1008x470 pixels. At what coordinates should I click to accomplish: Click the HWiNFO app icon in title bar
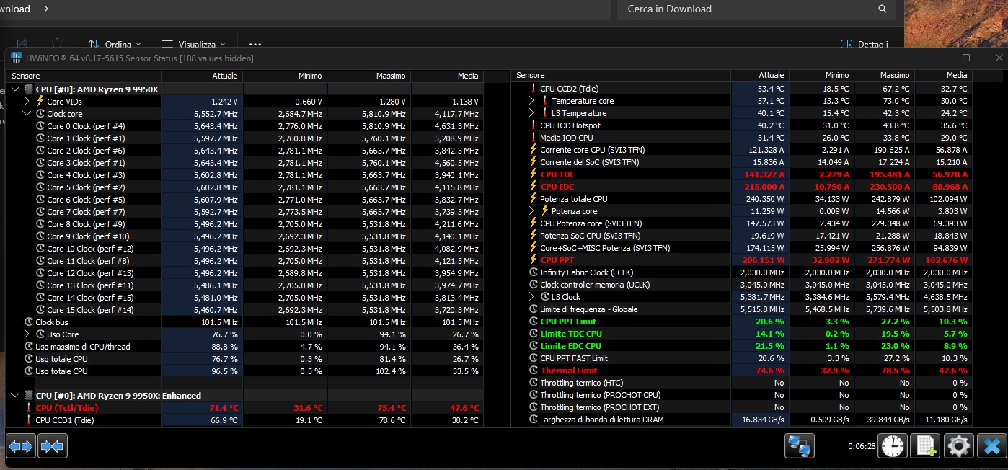(17, 58)
